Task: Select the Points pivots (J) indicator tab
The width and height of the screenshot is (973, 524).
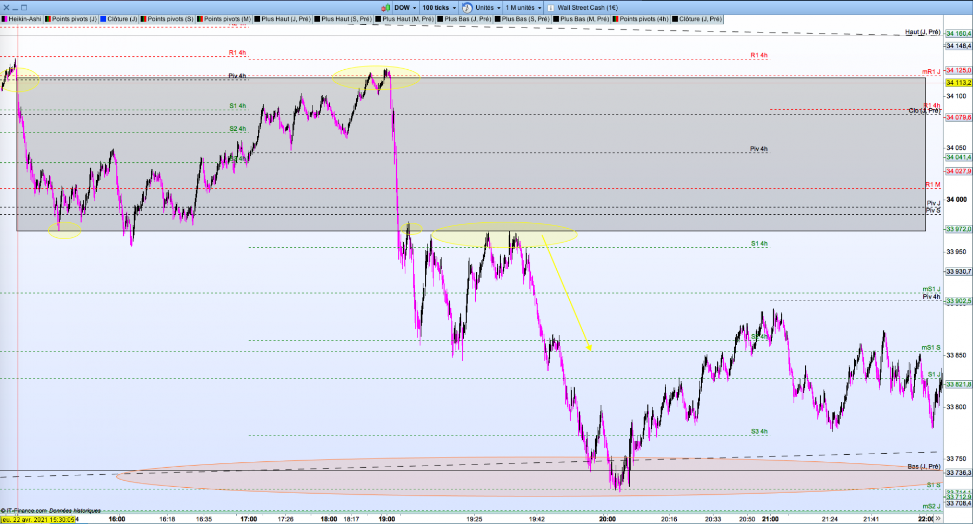Action: point(71,19)
